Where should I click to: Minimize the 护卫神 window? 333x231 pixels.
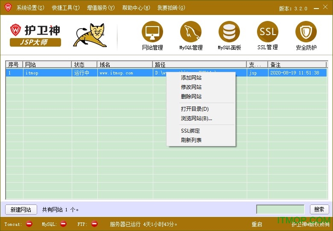pyautogui.click(x=316, y=8)
